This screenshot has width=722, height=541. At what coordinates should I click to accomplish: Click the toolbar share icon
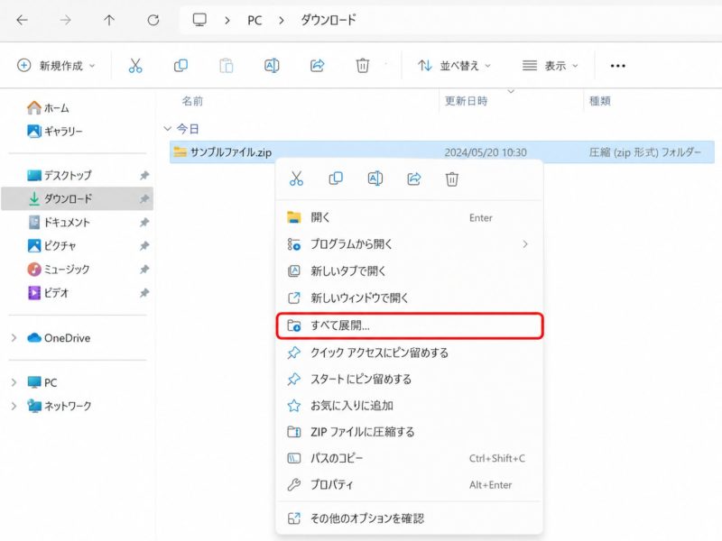[x=317, y=66]
